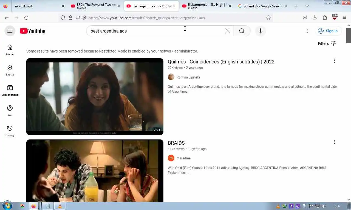Switch to the poland tb Google Search tab
Viewport: 351px width, 210px height.
pyautogui.click(x=262, y=6)
